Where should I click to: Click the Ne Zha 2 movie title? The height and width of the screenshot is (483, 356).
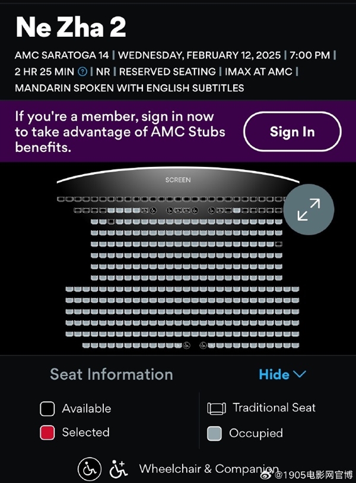pyautogui.click(x=71, y=27)
